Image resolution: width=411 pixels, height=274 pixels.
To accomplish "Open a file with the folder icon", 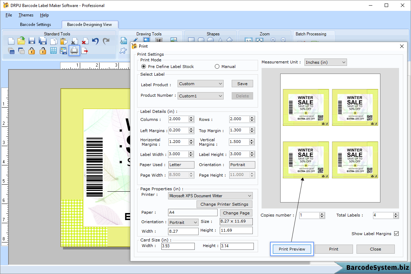I will pos(21,41).
